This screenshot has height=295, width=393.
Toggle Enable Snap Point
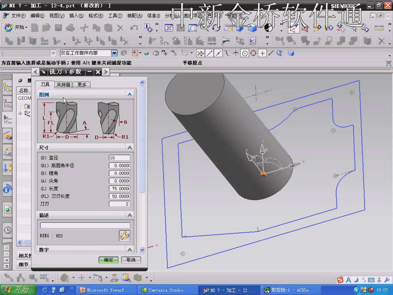pos(200,53)
